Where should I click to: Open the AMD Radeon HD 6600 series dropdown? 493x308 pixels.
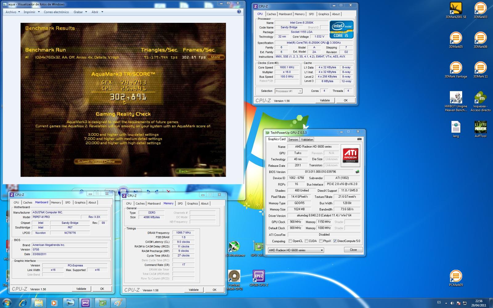point(296,250)
